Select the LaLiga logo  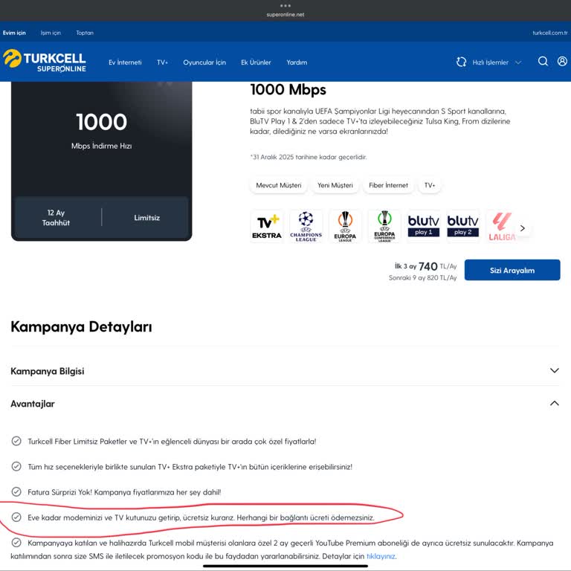[502, 227]
